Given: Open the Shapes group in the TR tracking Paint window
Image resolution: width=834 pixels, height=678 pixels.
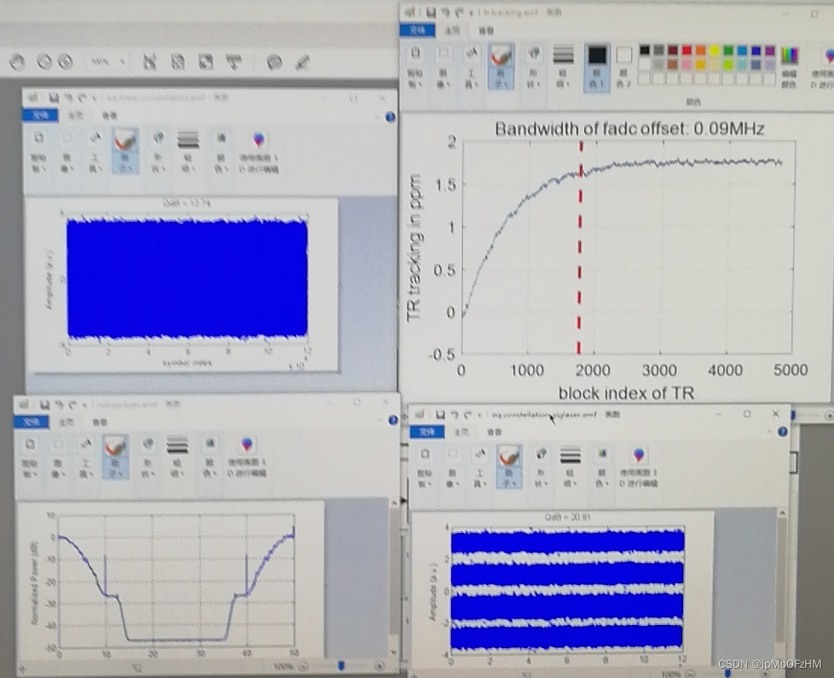Looking at the screenshot, I should coord(534,66).
